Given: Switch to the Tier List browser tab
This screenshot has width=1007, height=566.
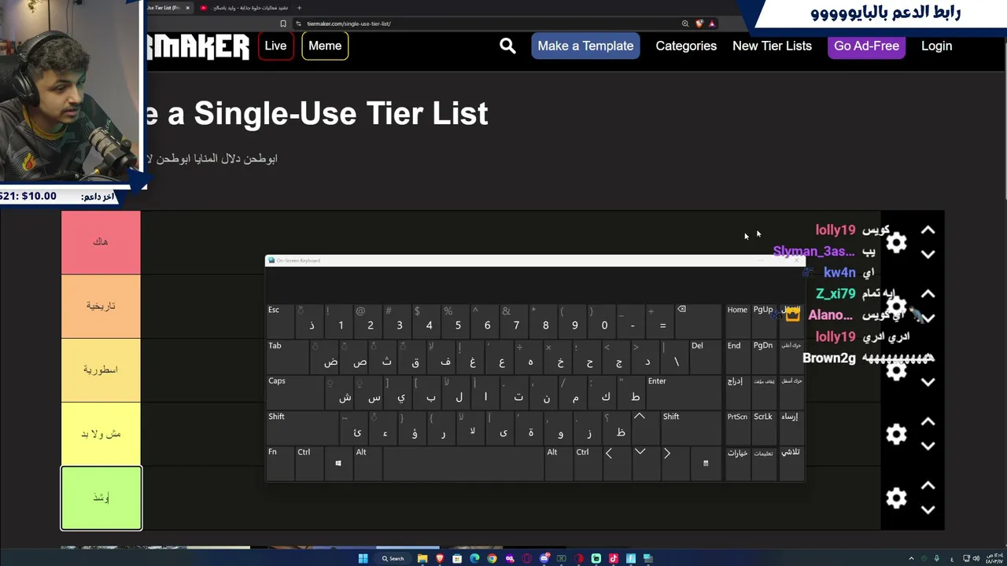Looking at the screenshot, I should point(168,8).
